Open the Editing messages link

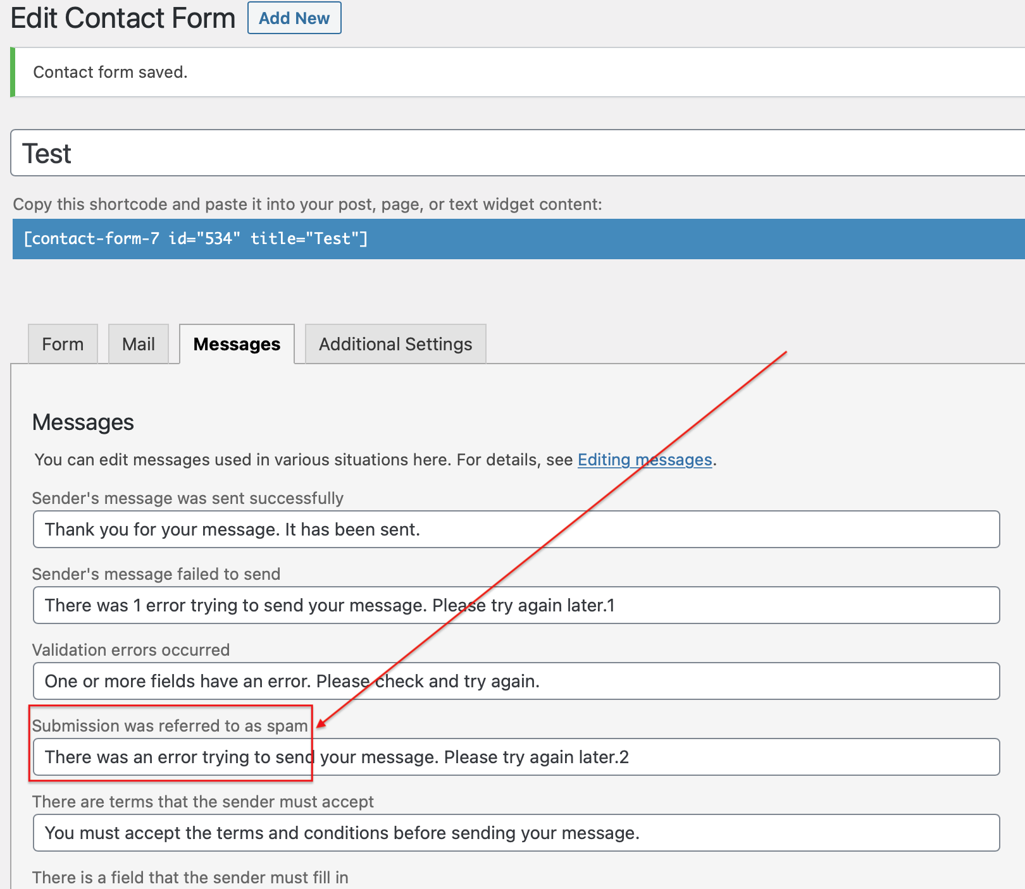click(x=644, y=460)
